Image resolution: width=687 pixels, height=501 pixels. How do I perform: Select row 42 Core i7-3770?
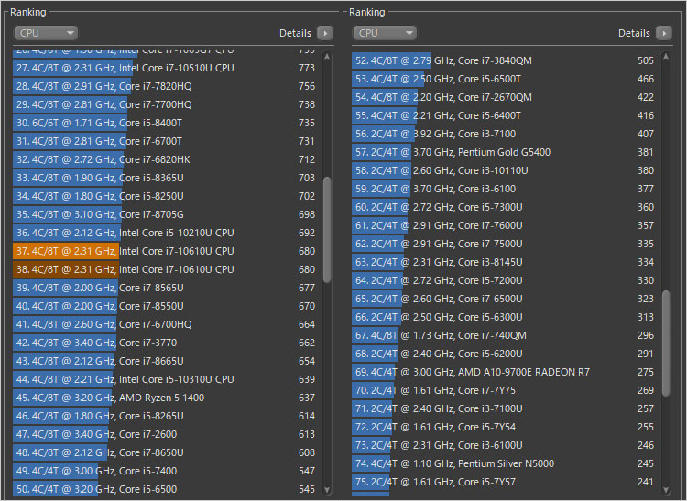pos(167,343)
